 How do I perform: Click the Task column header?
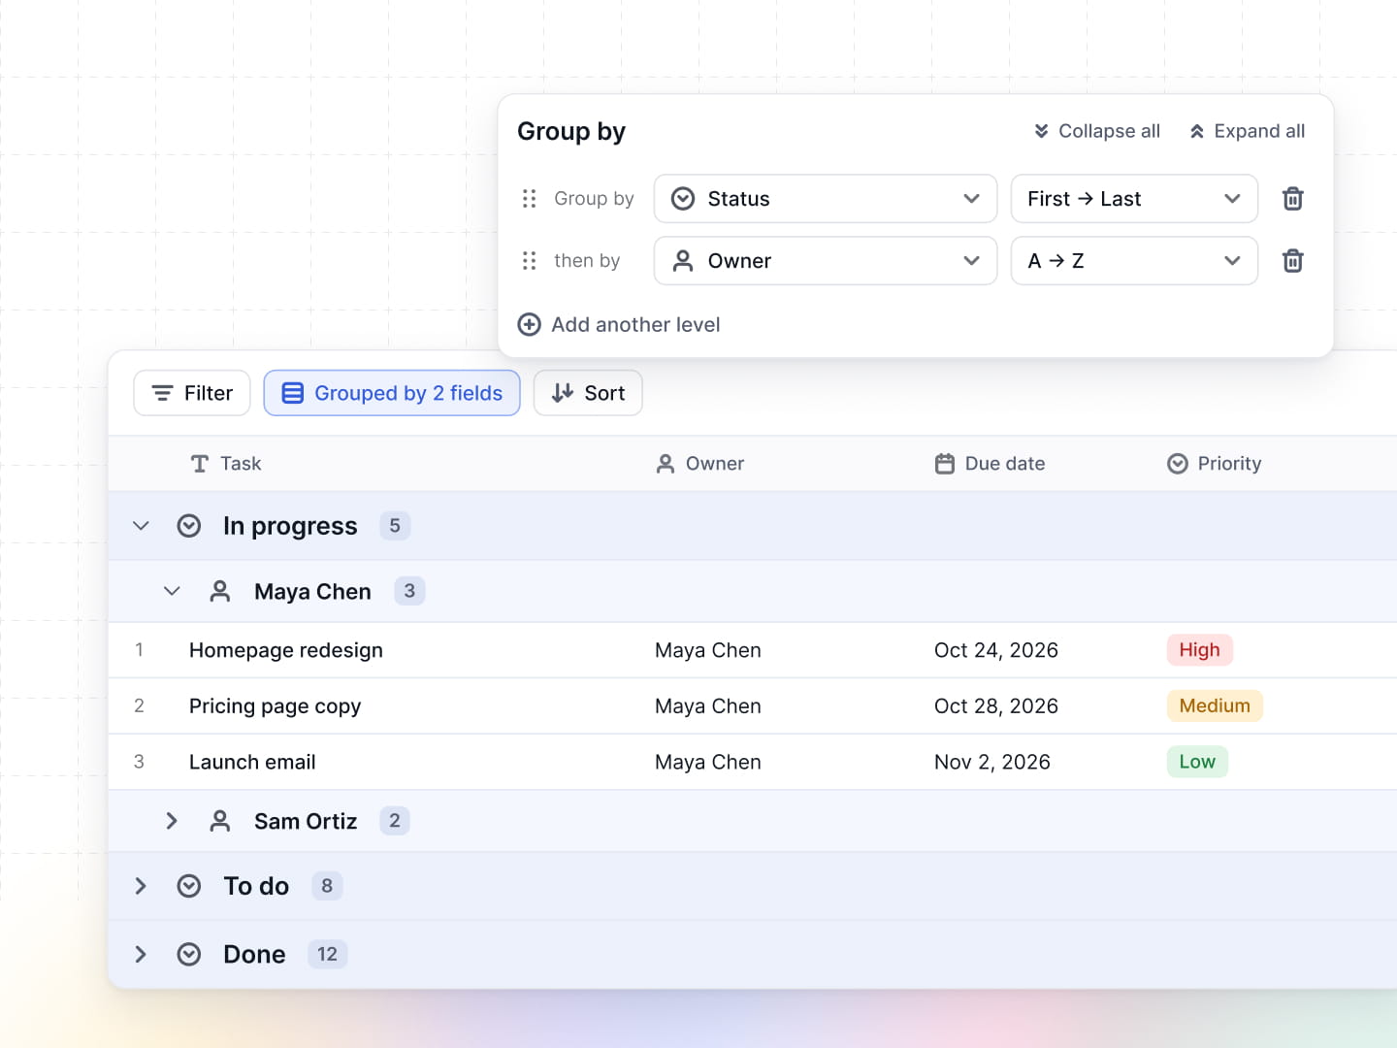[226, 464]
